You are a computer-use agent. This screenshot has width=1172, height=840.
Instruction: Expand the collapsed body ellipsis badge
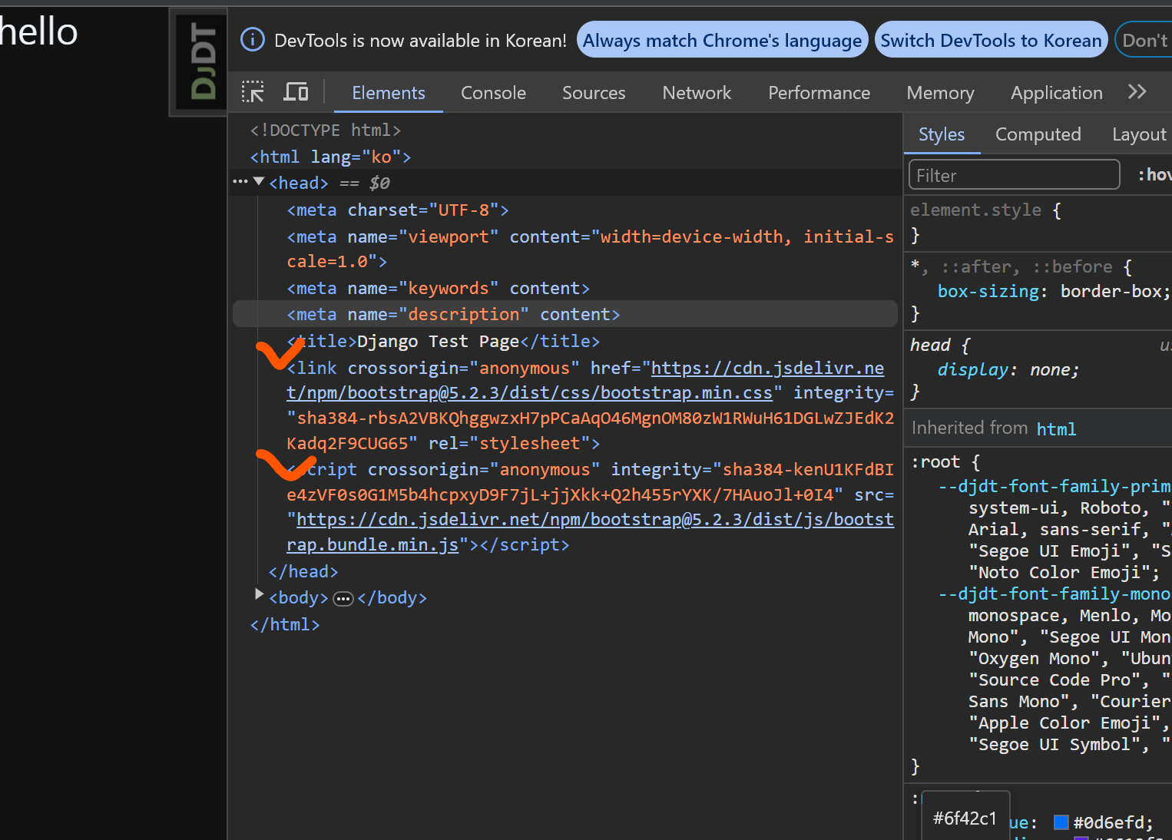pyautogui.click(x=343, y=599)
